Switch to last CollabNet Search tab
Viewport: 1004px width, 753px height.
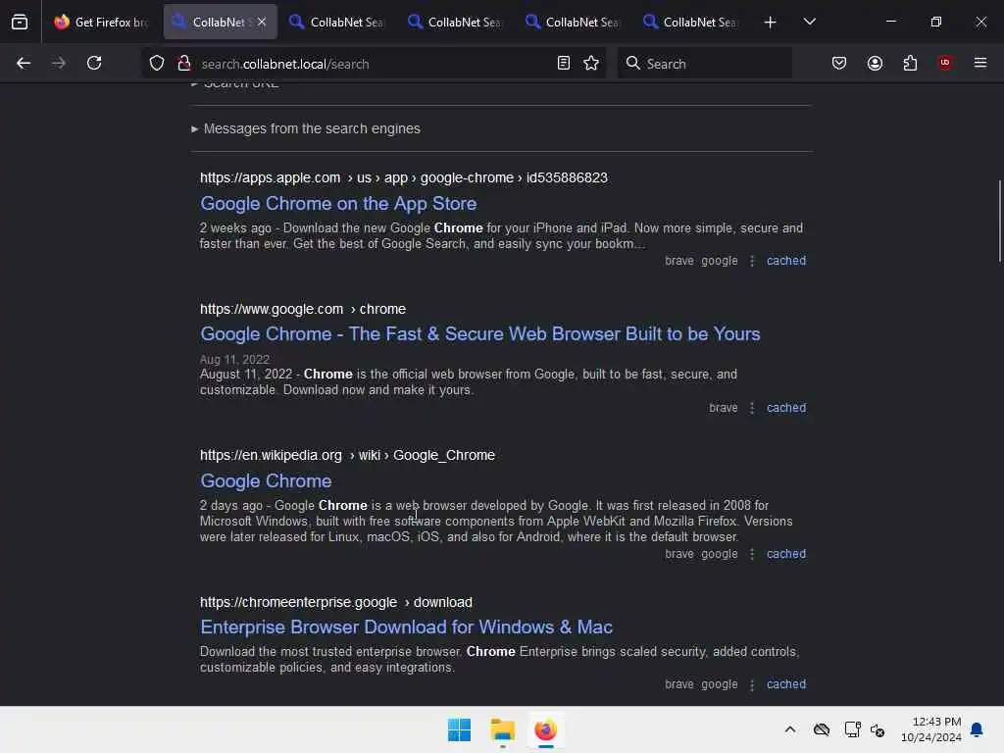point(690,23)
